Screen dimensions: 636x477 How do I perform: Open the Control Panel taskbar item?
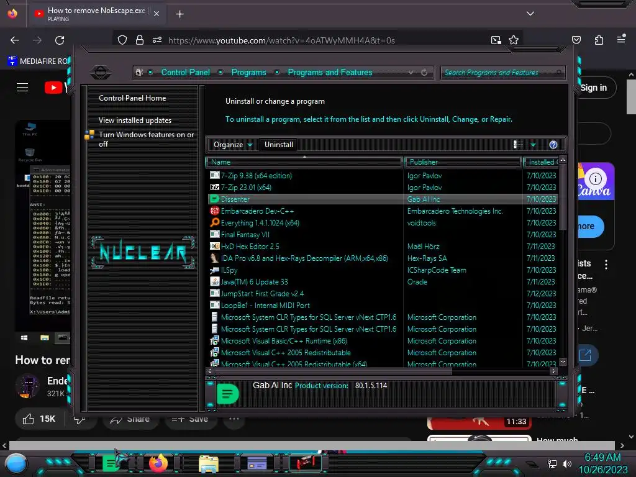coord(257,463)
